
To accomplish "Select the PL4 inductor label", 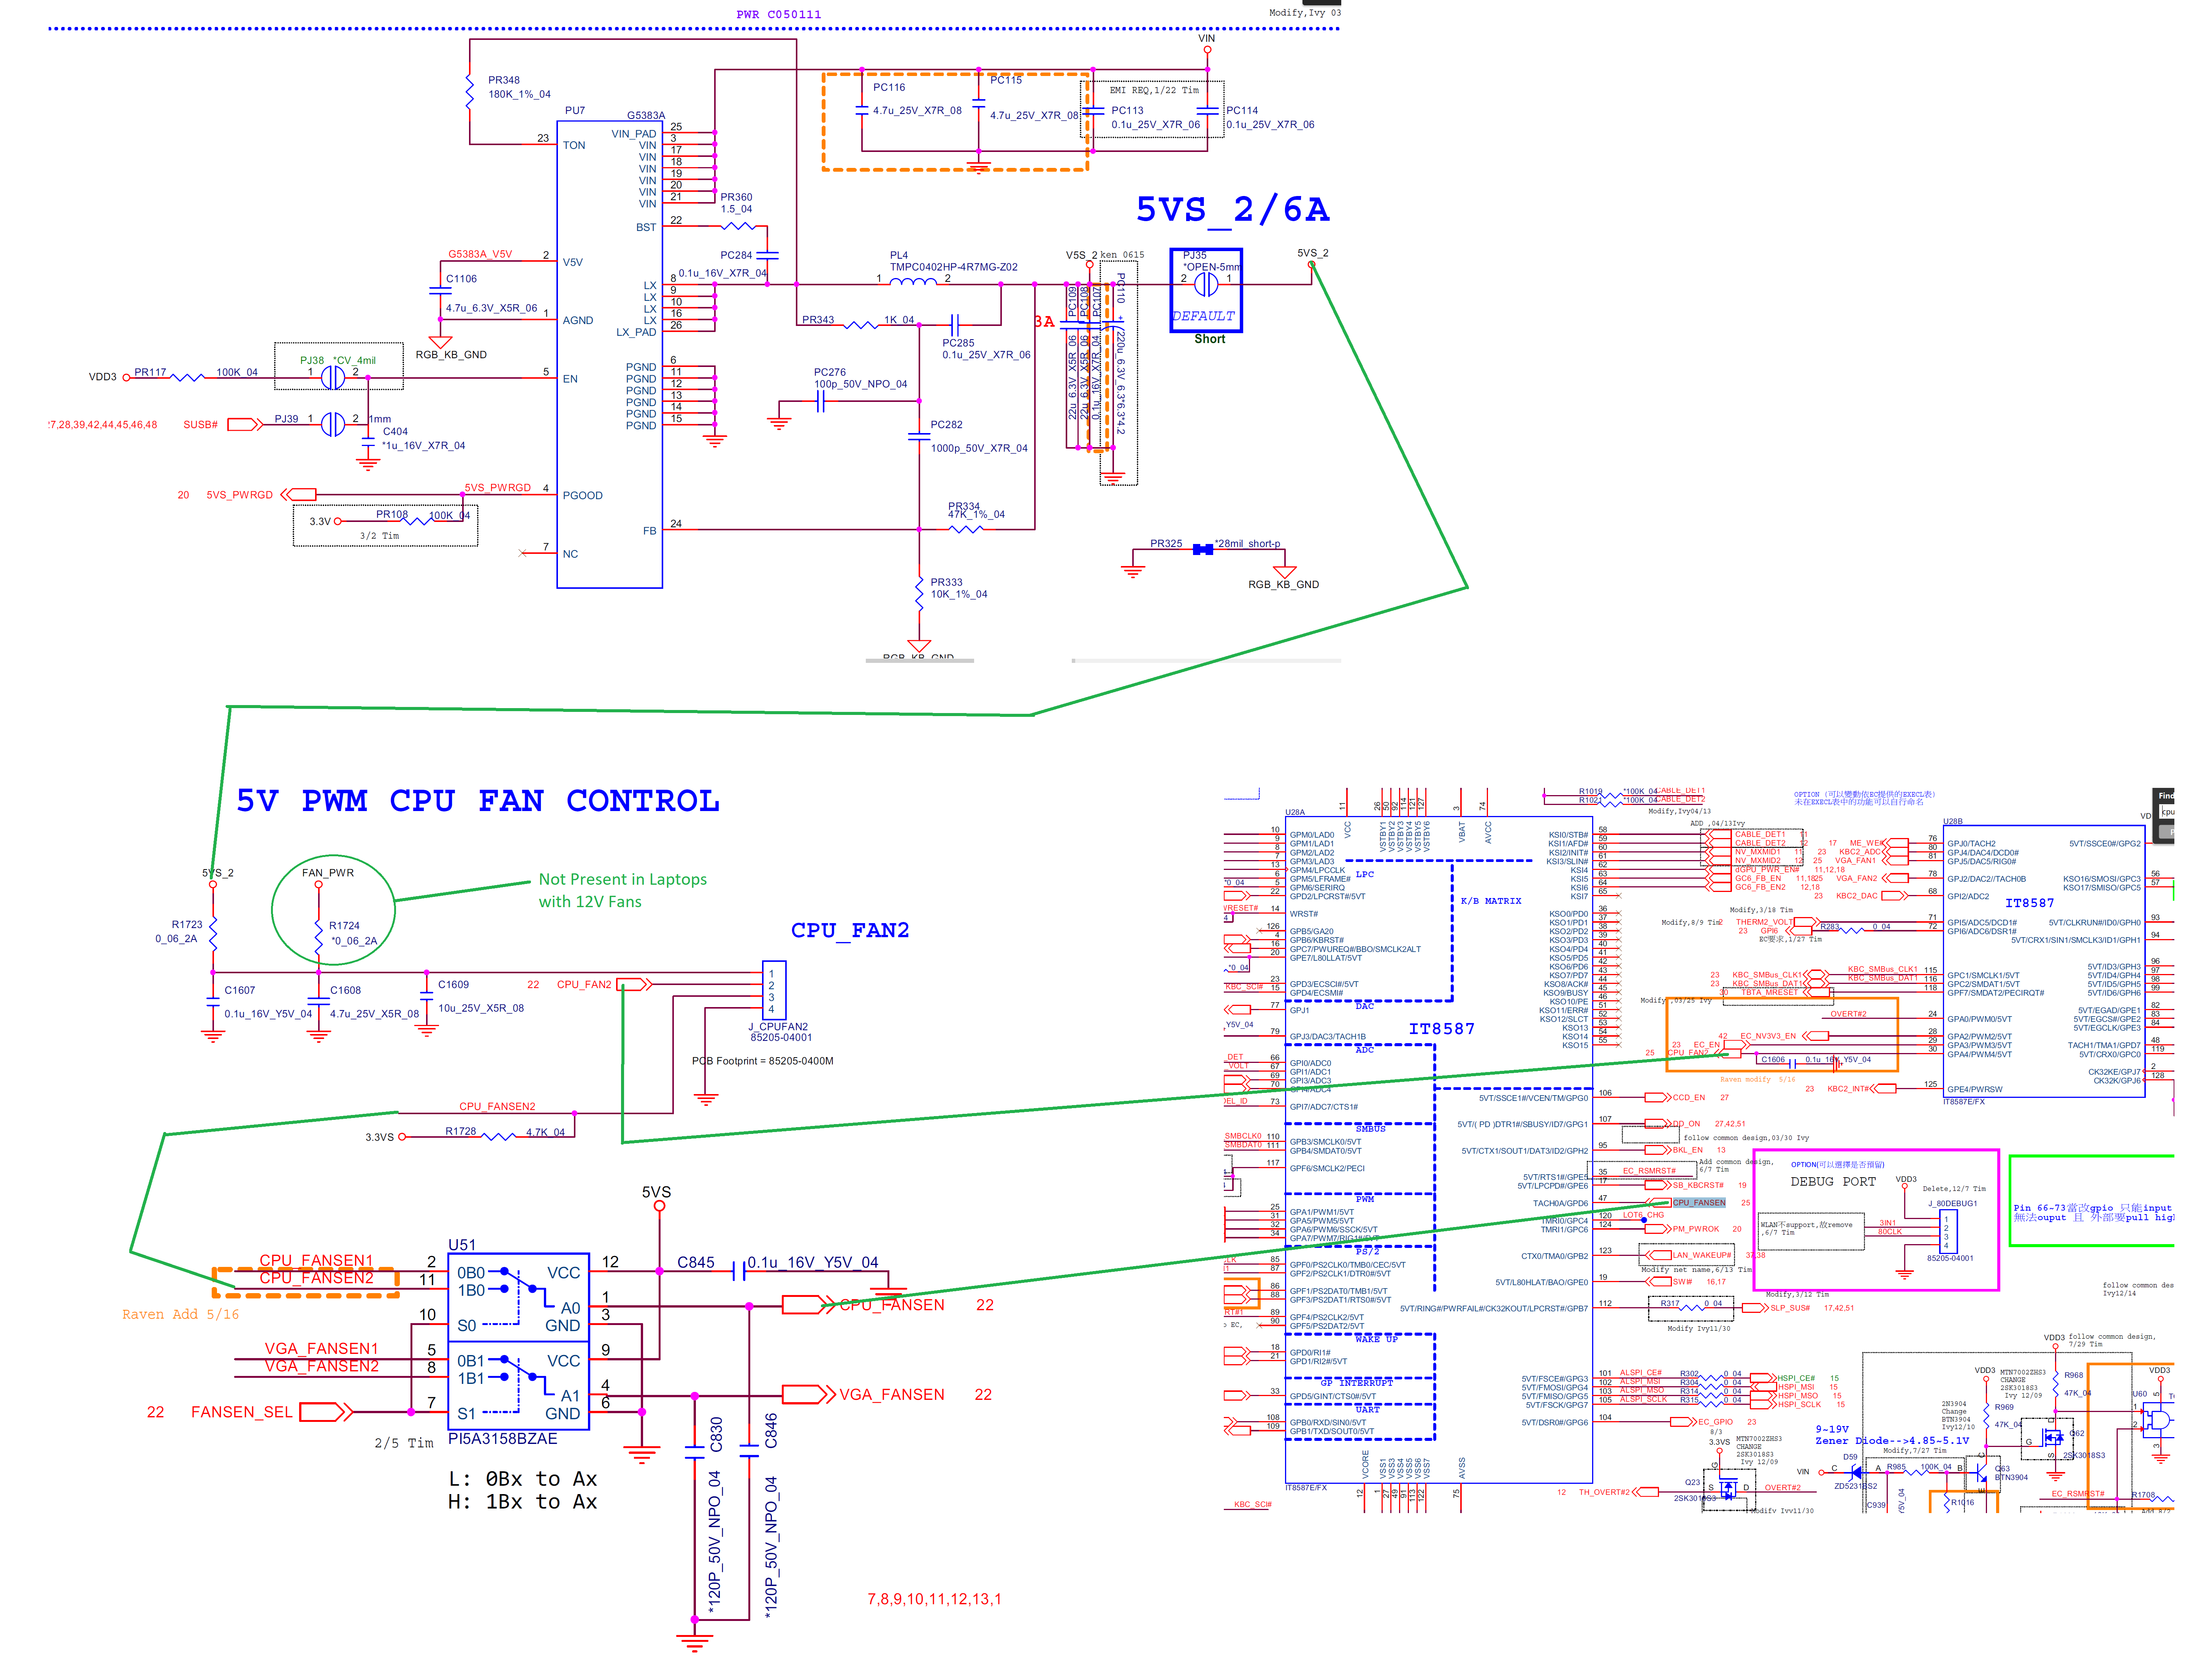I will pos(899,255).
